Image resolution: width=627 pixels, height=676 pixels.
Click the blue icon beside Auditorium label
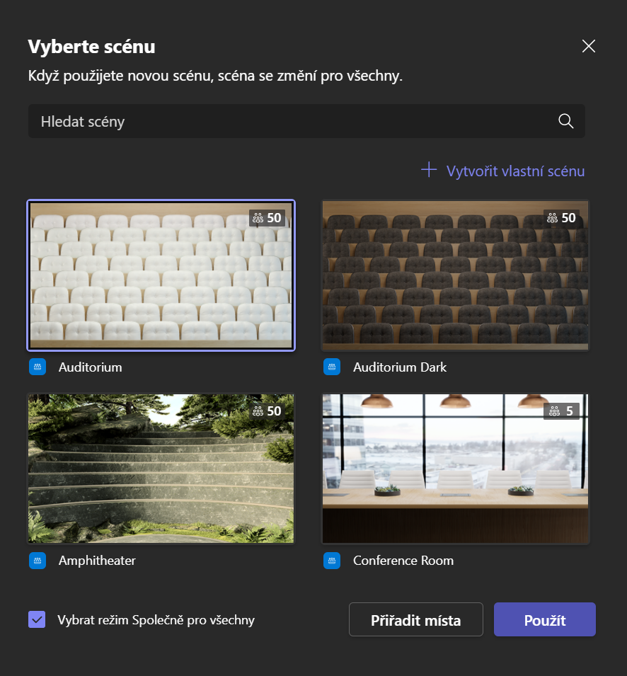[x=38, y=367]
